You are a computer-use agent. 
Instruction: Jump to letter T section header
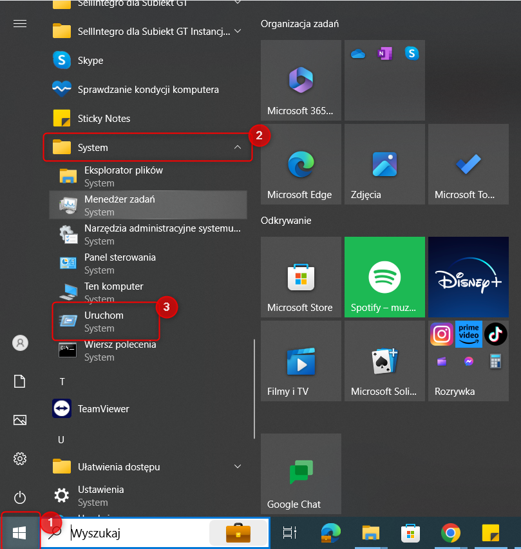click(62, 382)
